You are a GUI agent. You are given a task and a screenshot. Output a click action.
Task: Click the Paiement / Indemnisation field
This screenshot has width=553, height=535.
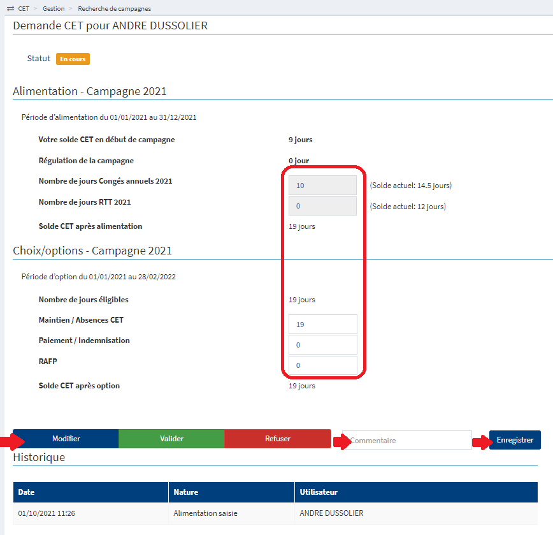coord(322,344)
